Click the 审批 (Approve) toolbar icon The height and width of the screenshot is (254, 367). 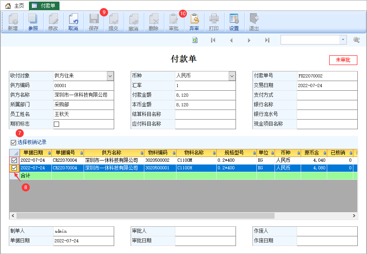[174, 22]
